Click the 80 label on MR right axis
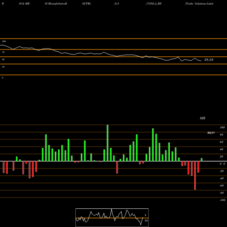 point(222,135)
